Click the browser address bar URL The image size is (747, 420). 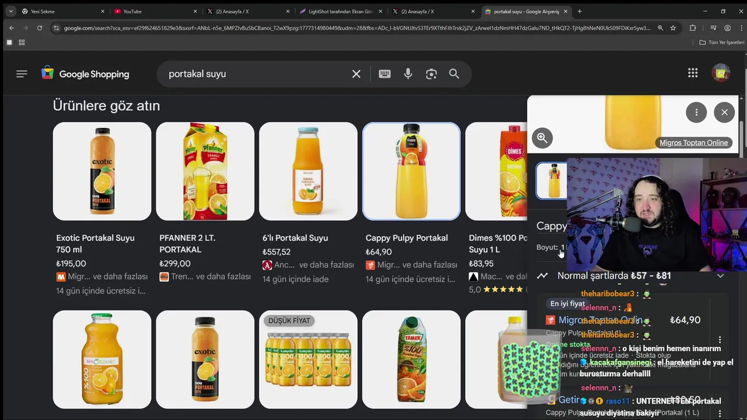coord(356,28)
